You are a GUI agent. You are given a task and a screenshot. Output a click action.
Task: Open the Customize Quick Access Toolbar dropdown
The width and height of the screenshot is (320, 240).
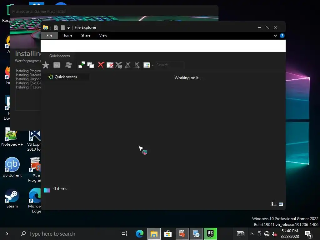[68, 28]
